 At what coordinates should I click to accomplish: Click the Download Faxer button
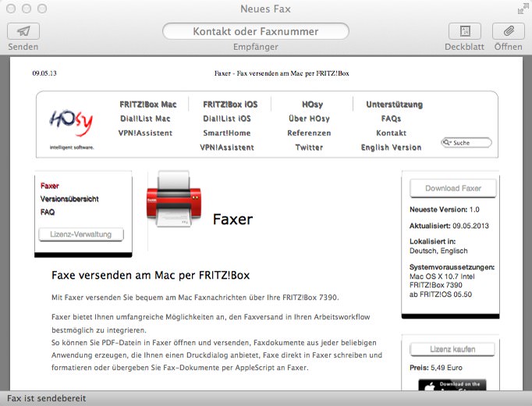(x=453, y=188)
